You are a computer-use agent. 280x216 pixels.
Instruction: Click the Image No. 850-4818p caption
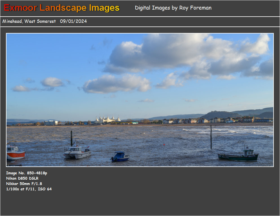[27, 173]
